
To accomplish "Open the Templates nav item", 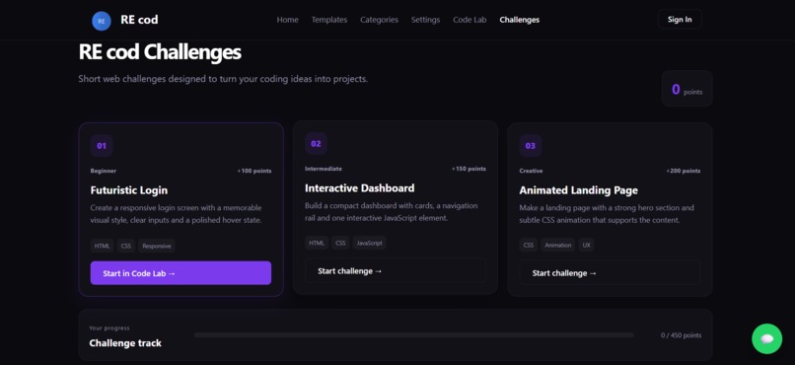I will (329, 20).
